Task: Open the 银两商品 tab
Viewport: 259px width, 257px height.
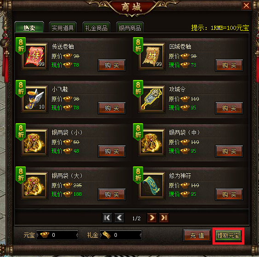Action: coord(130,28)
